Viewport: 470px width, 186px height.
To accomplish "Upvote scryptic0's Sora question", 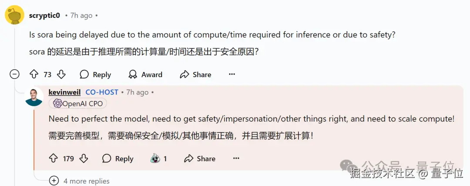I will click(34, 74).
